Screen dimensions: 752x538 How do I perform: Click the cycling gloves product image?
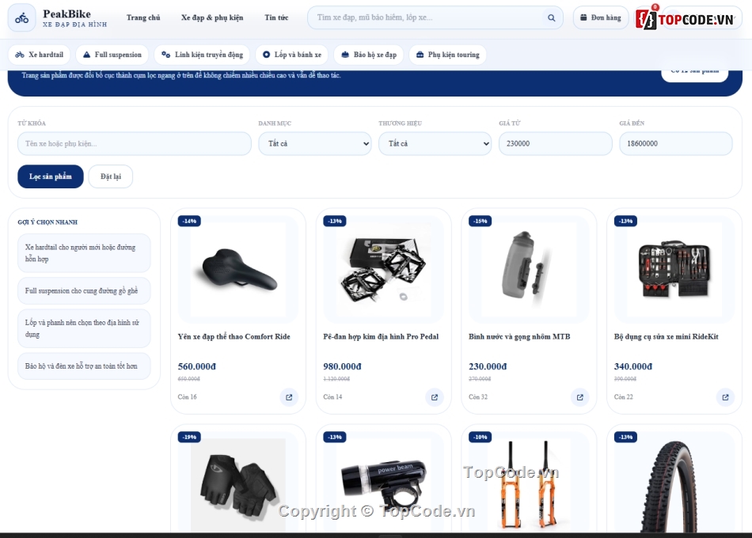(x=238, y=485)
